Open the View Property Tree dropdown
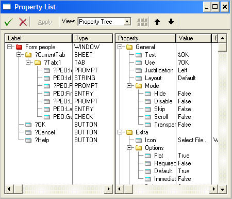 point(127,22)
